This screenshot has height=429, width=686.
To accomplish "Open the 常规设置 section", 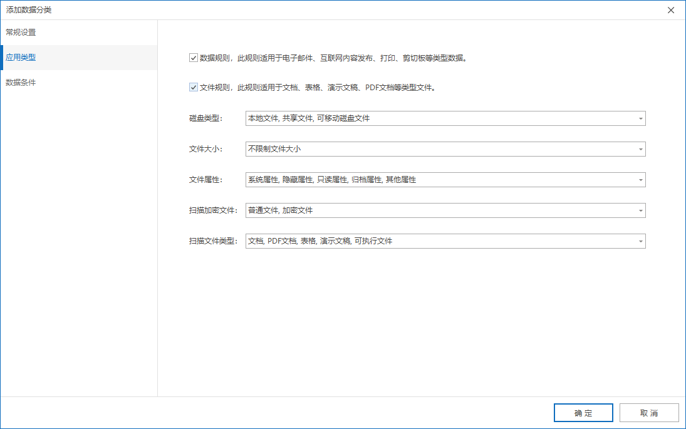I will (x=21, y=32).
